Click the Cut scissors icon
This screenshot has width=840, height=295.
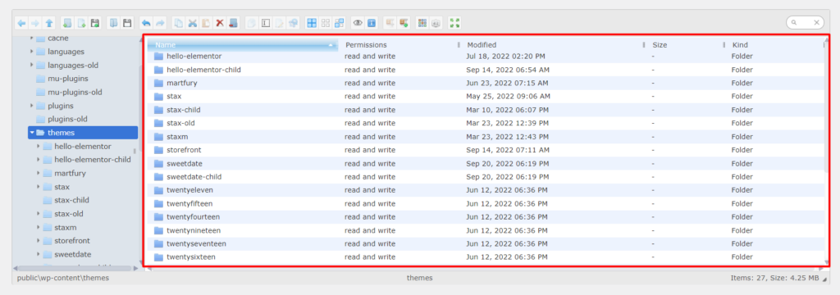[x=192, y=23]
